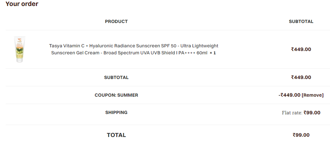Click the -₹449.00 coupon discount amount
This screenshot has width=330, height=147.
289,95
